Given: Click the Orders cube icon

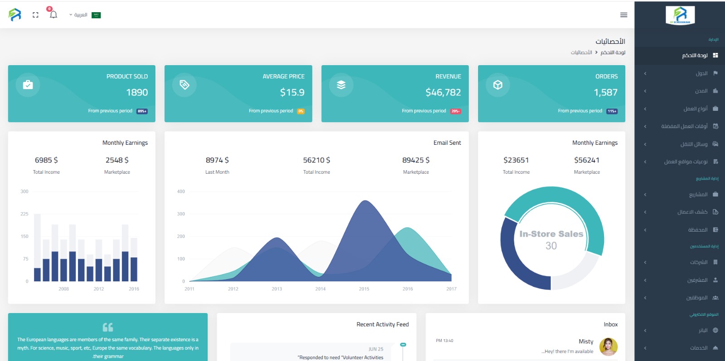Looking at the screenshot, I should (x=498, y=85).
